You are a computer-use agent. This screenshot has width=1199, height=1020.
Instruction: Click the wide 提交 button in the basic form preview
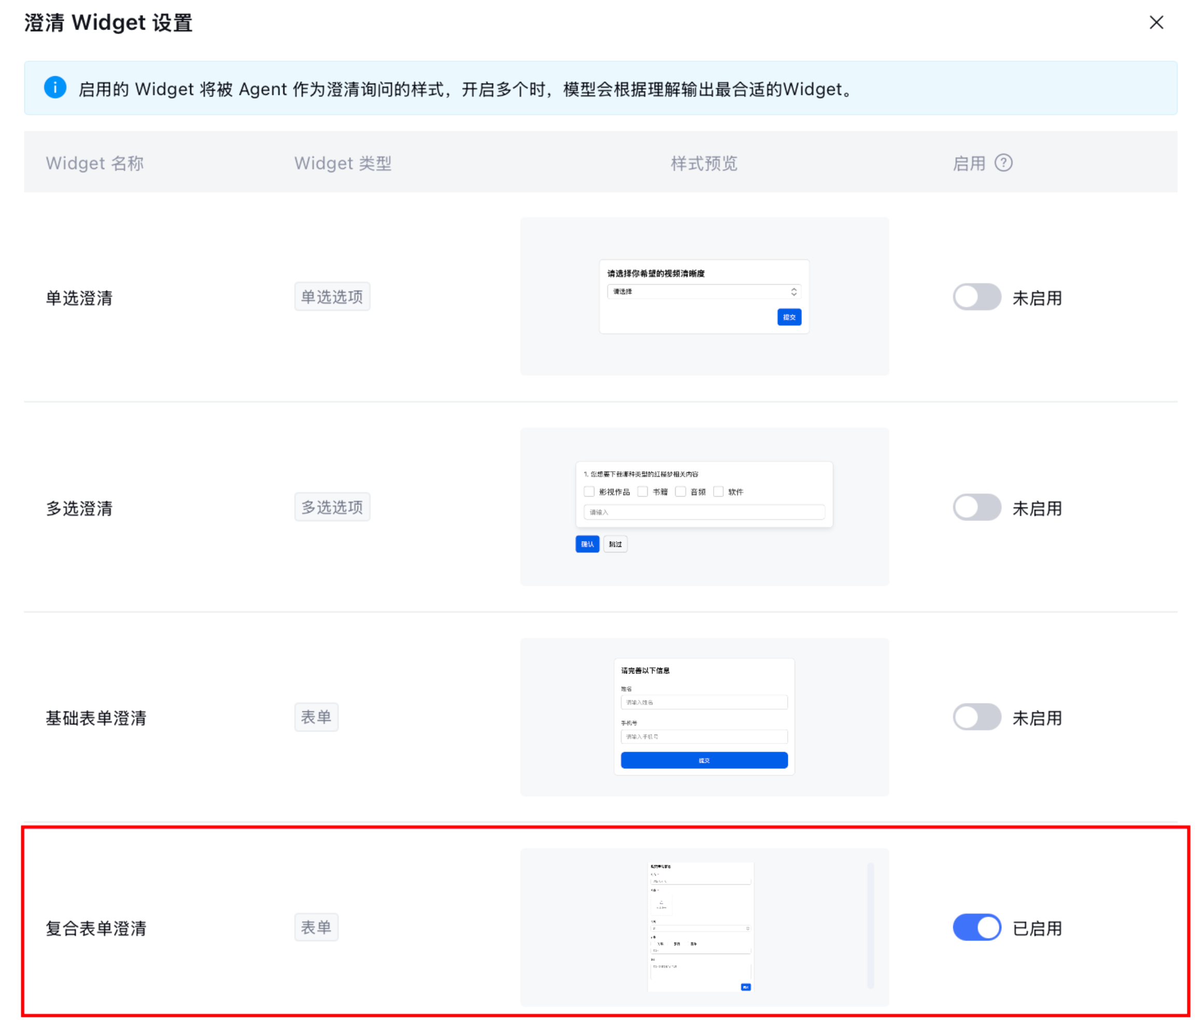click(x=703, y=761)
